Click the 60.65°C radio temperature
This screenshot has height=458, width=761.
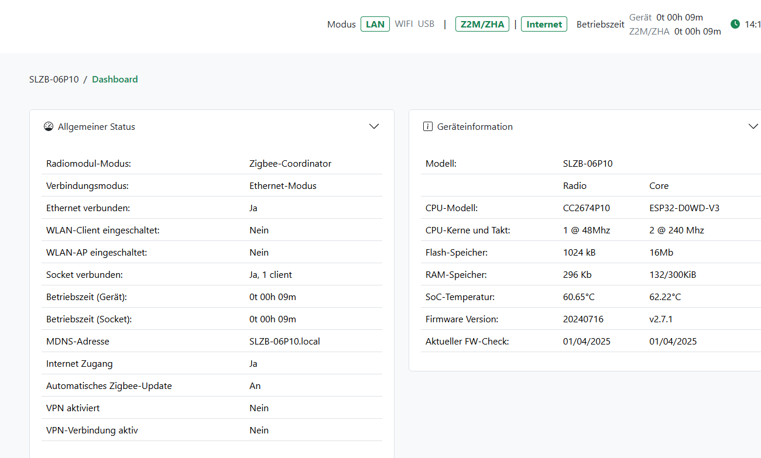[x=579, y=297]
